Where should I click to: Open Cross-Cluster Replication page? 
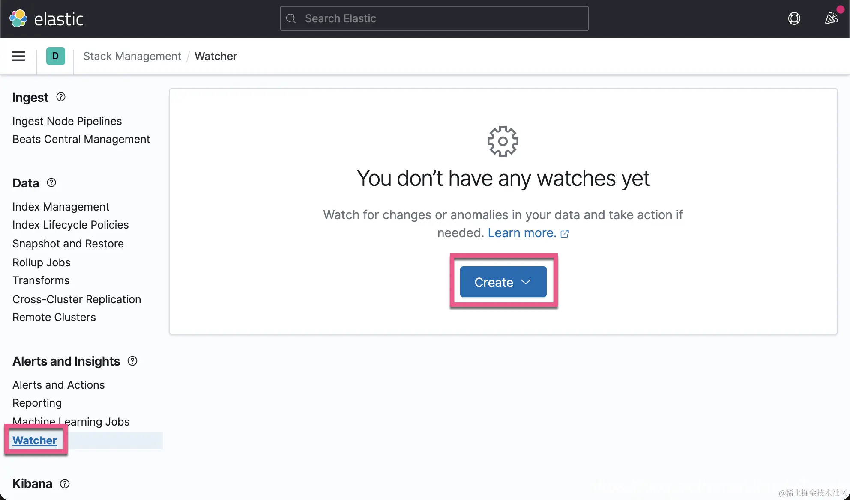coord(76,299)
